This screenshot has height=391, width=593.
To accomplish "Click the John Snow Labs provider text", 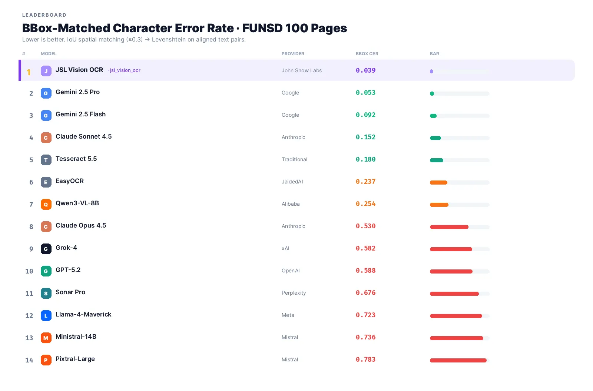I will (302, 70).
